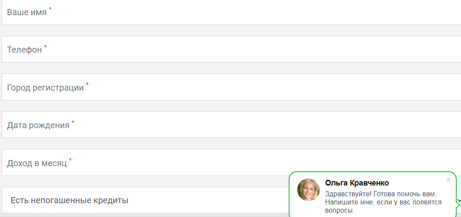Click the operator name 'Ольга Кравченко'
This screenshot has width=461, height=217.
pos(357,183)
